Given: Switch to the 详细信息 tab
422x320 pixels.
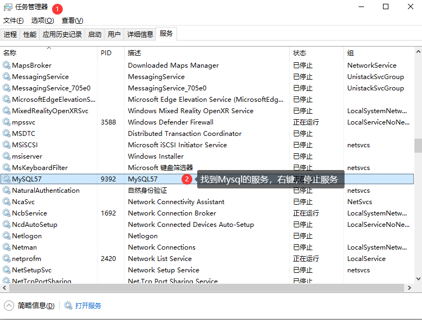Looking at the screenshot, I should click(x=140, y=34).
